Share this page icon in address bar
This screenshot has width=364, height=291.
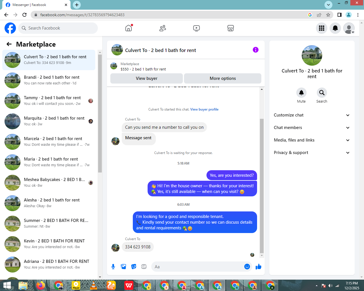pyautogui.click(x=319, y=15)
